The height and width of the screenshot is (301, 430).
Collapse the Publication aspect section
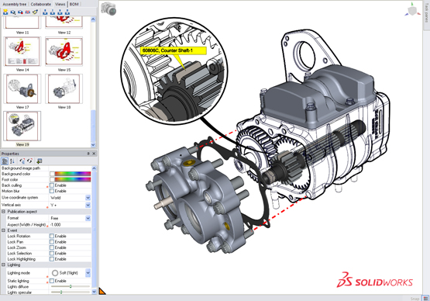(4, 212)
